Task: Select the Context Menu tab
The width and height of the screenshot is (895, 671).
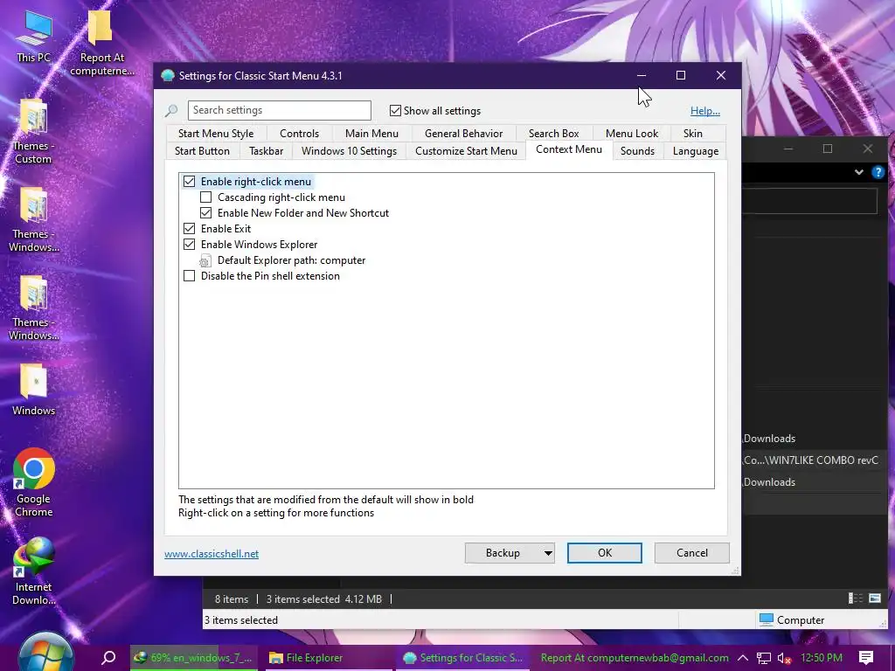Action: 568,149
